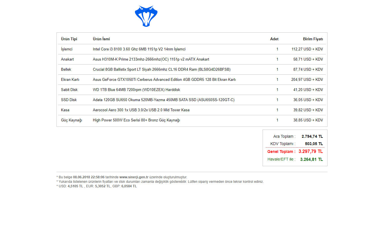Click the "Ekran Kartı" product type cell

70,80
